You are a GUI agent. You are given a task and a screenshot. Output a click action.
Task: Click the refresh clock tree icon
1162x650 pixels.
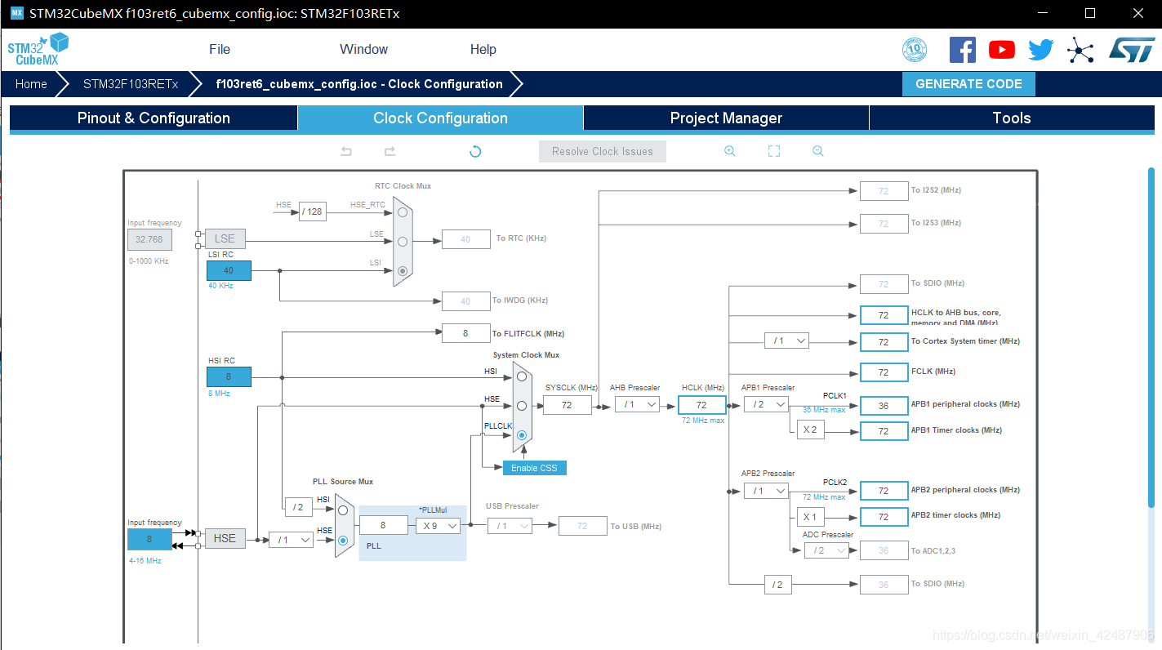click(x=475, y=151)
